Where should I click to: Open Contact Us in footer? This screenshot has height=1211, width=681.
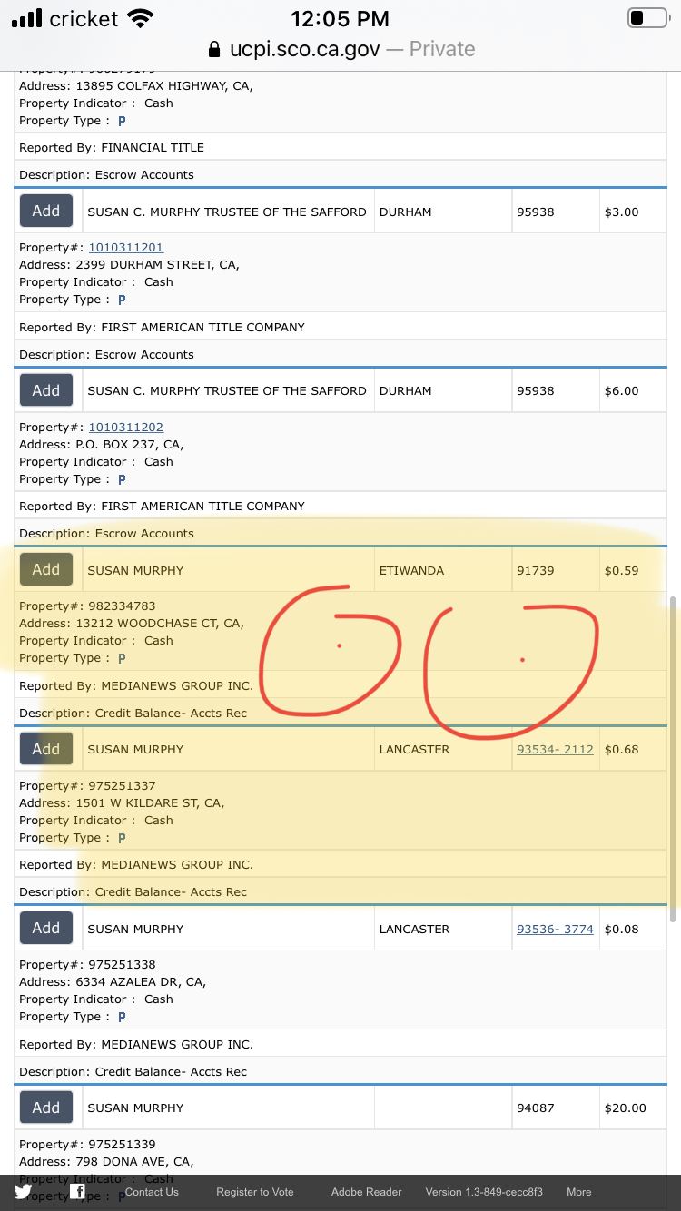pos(152,1192)
